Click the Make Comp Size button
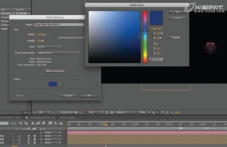This screenshot has width=227, height=147. [x=55, y=71]
